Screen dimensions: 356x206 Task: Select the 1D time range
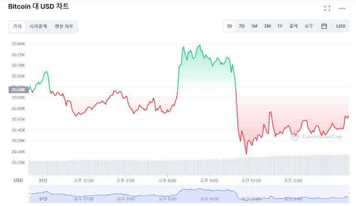[x=230, y=26]
